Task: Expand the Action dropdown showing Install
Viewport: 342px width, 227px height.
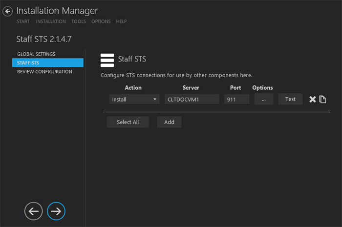Action: tap(134, 99)
